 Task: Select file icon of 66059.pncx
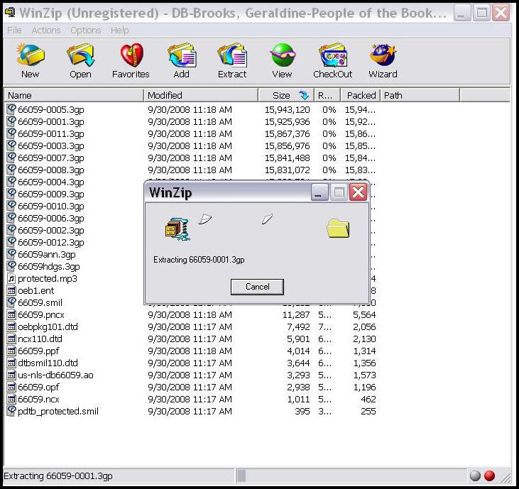(x=11, y=314)
